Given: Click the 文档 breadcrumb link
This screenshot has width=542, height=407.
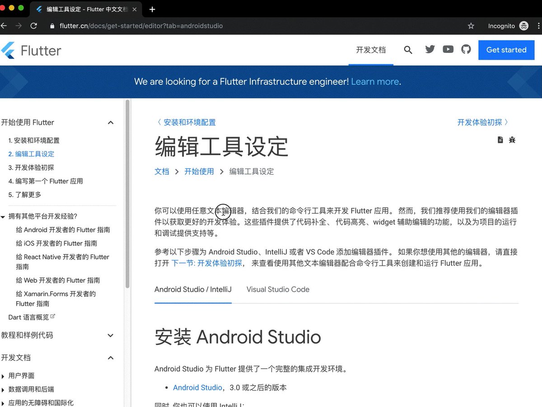Looking at the screenshot, I should click(162, 171).
